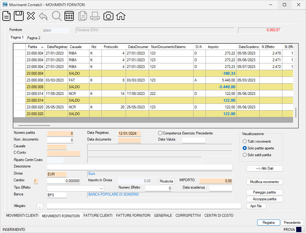
Task: Open search with the magnifier icon
Action: point(57,16)
